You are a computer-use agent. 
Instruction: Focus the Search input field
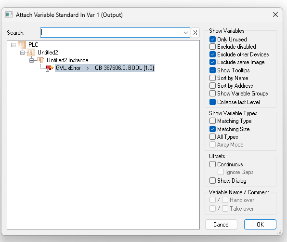coord(111,33)
